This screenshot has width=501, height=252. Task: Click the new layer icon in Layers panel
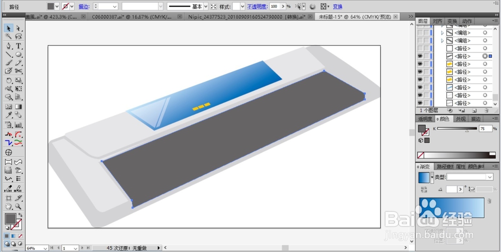[x=474, y=110]
